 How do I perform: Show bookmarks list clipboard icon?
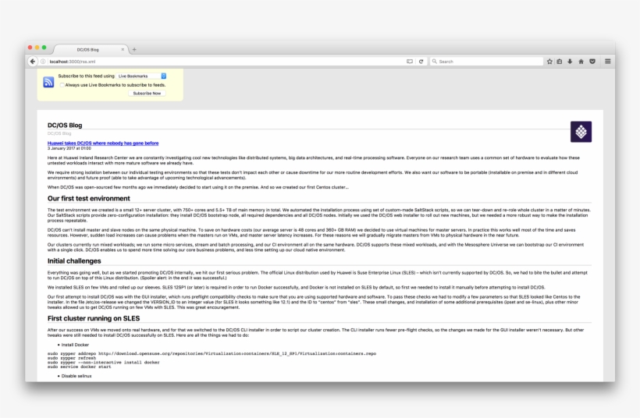click(x=560, y=62)
